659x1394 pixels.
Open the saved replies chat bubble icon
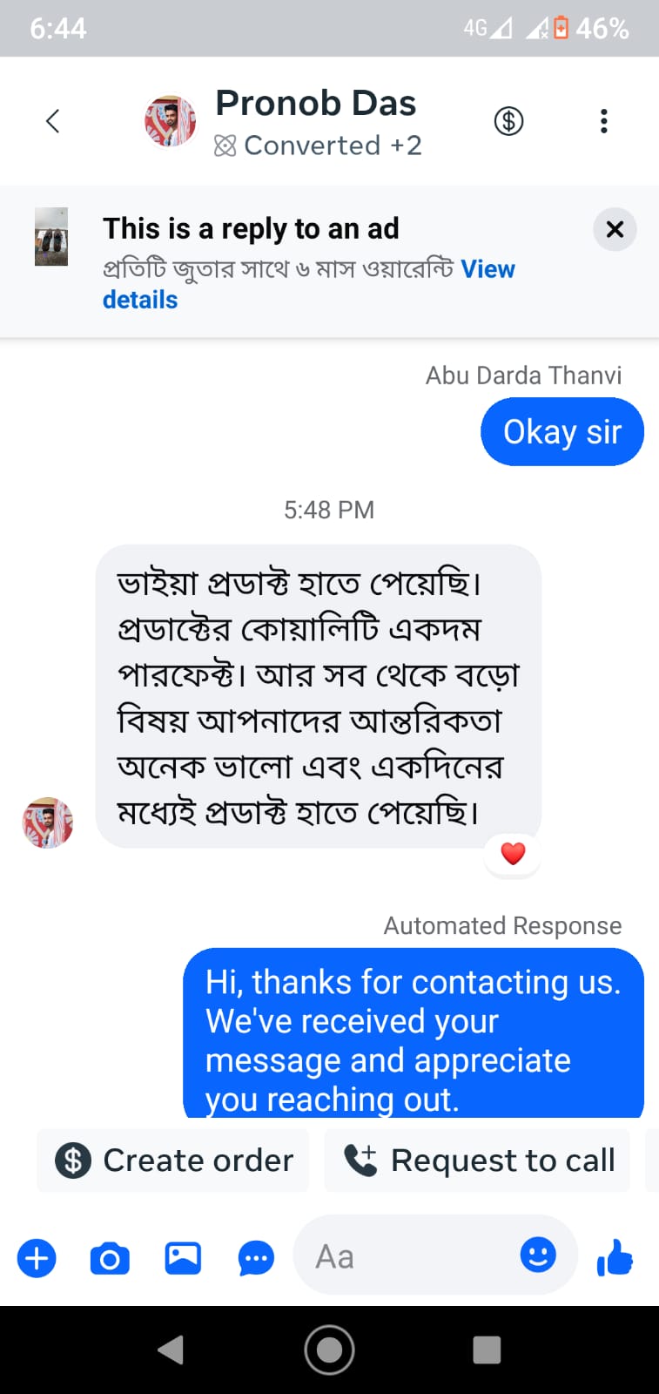tap(256, 1259)
